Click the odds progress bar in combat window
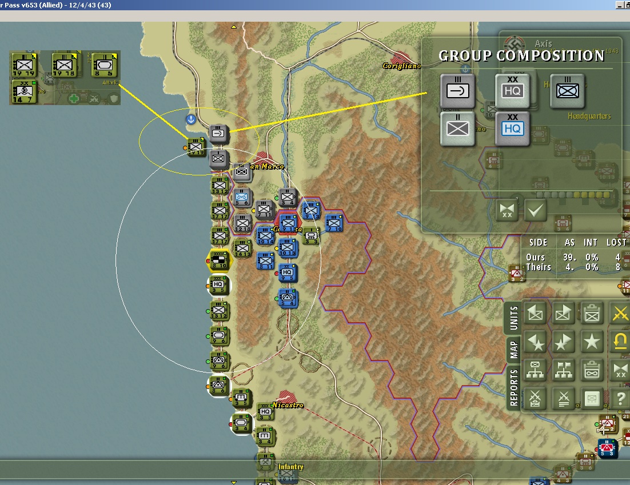This screenshot has height=485, width=630. [x=573, y=195]
